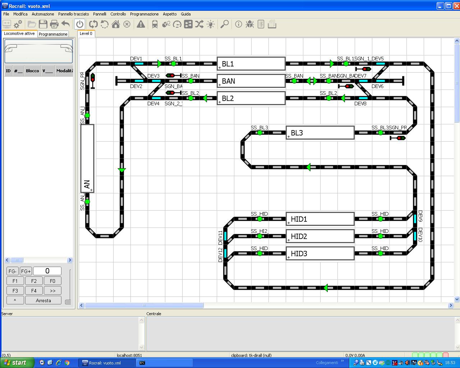Click the dashed circular-arrow reset icon
The height and width of the screenshot is (368, 460).
point(105,24)
